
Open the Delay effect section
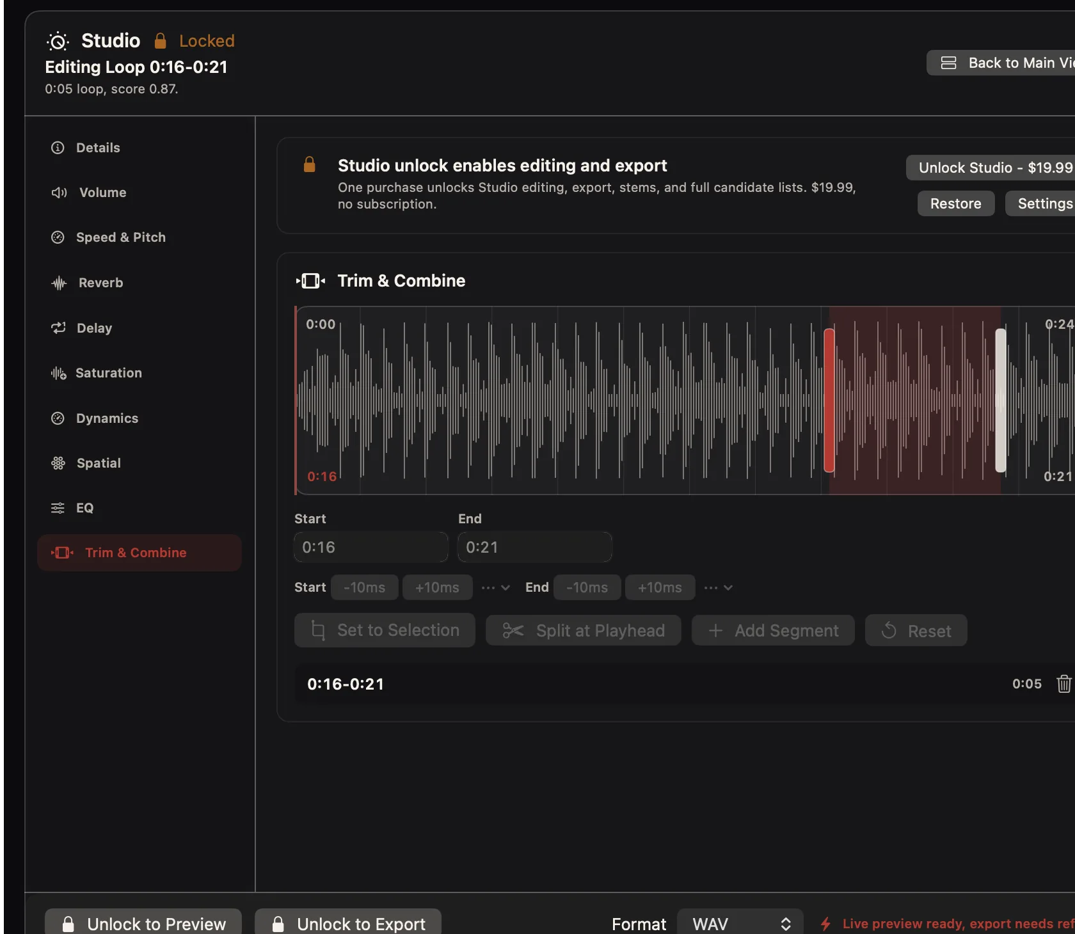(139, 328)
